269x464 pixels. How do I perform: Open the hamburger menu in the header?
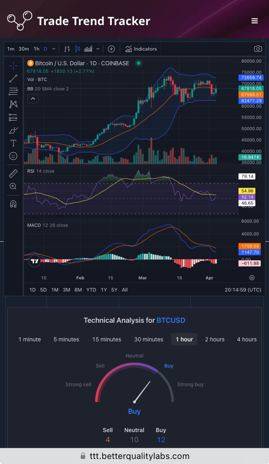coord(254,21)
